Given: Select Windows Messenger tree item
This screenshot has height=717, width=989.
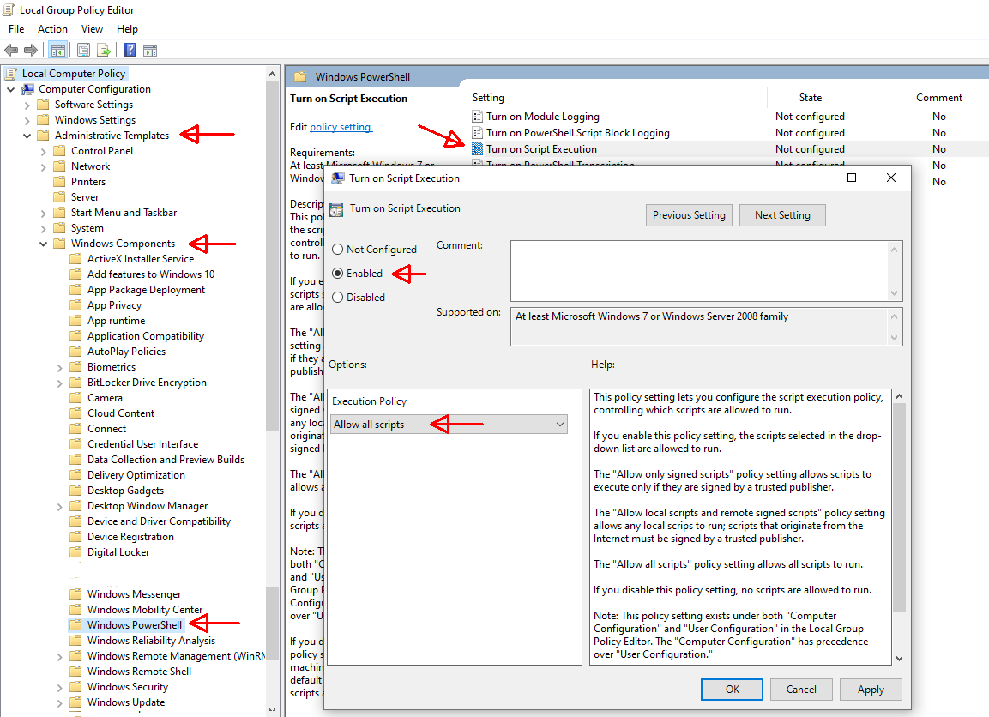Looking at the screenshot, I should coord(135,594).
